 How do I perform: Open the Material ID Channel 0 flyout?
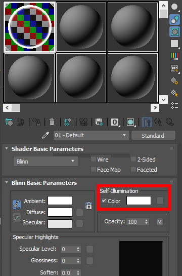[115, 122]
